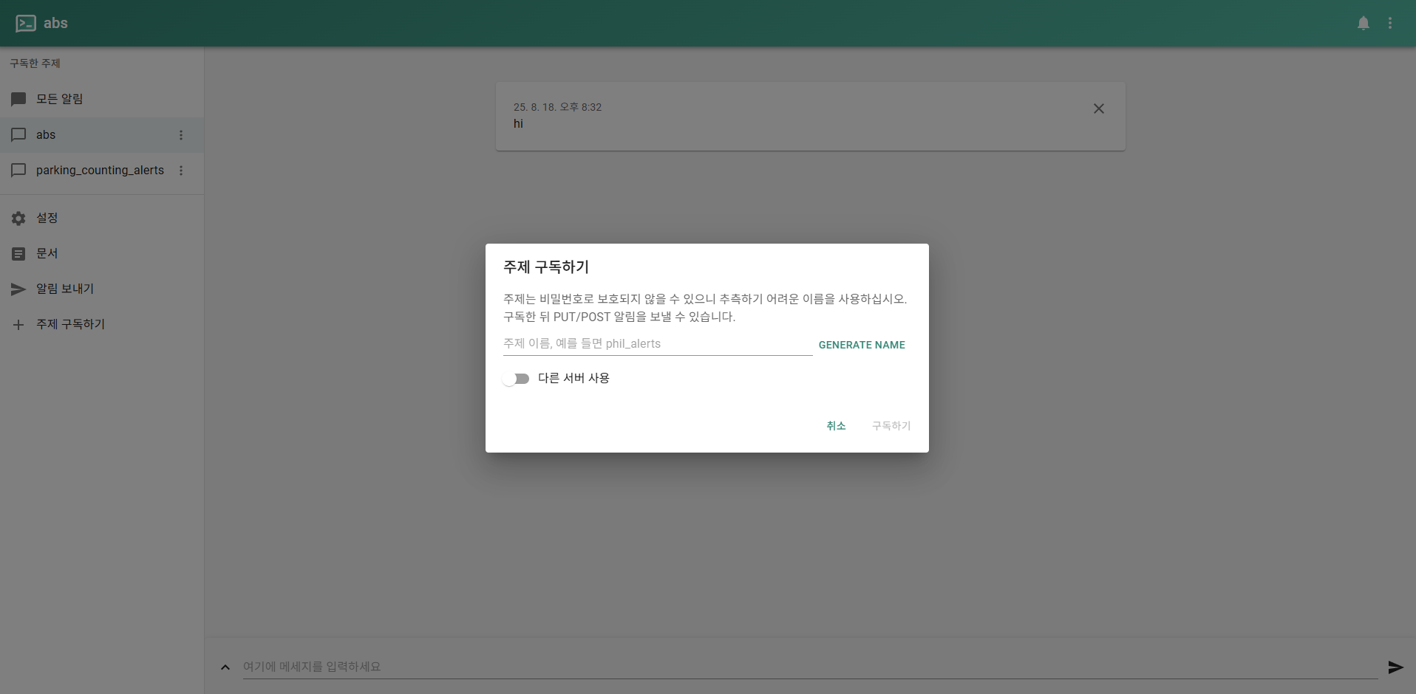Open the top-right three-dot menu
This screenshot has width=1416, height=694.
tap(1390, 24)
